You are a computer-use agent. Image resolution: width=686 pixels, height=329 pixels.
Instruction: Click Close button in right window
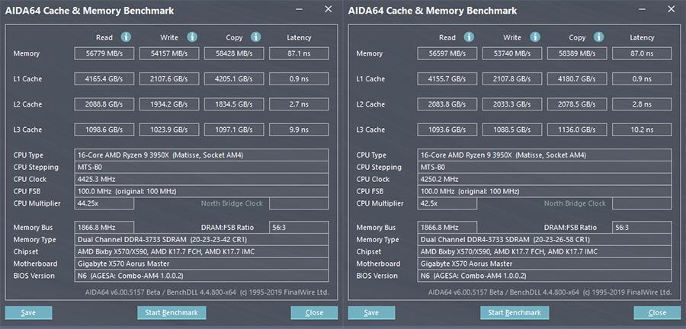click(657, 313)
